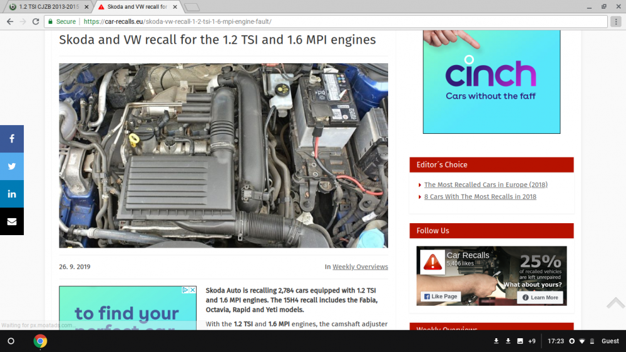Click the browser forward arrow

point(23,21)
